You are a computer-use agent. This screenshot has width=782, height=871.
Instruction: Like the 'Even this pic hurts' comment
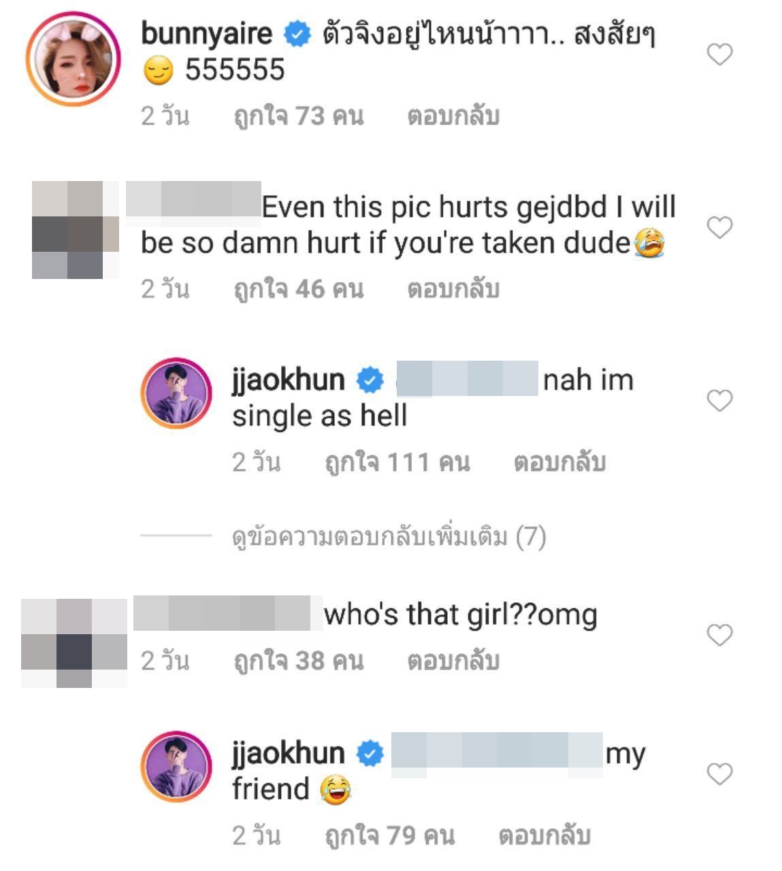pos(719,227)
